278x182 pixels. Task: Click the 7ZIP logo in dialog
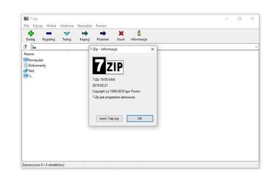point(108,65)
